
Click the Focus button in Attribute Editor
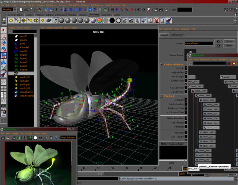229,41
